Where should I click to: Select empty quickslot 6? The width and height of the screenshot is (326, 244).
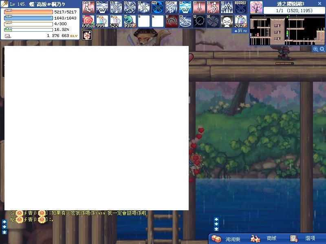[158, 21]
